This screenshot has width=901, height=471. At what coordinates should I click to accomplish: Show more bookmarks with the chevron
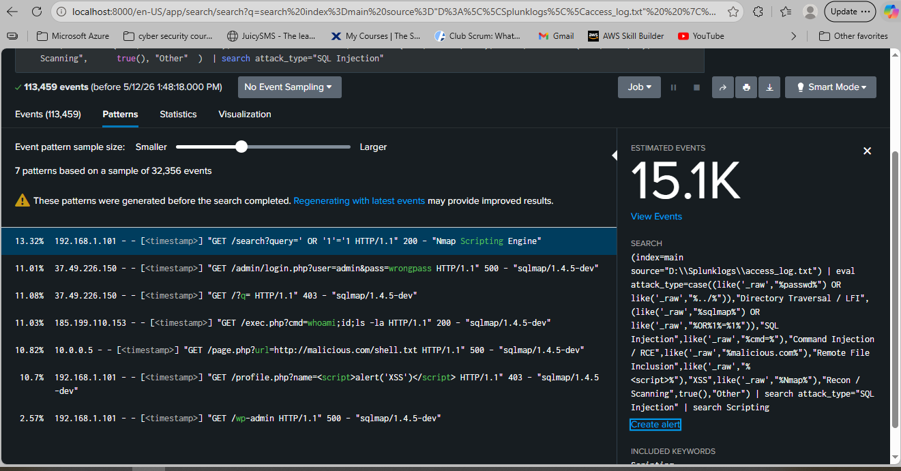tap(793, 36)
